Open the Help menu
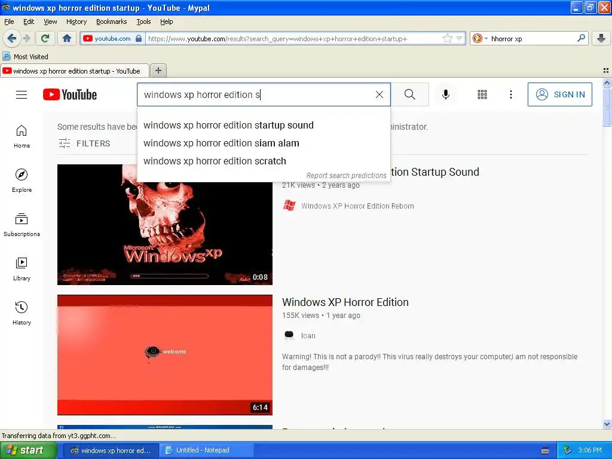Viewport: 612px width, 459px height. 166,22
